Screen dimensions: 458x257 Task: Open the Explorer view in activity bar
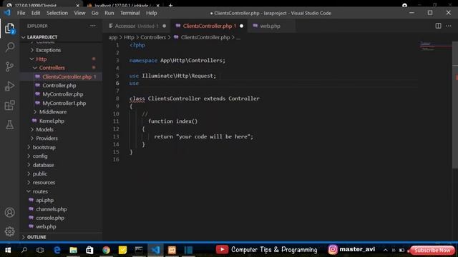[x=9, y=29]
